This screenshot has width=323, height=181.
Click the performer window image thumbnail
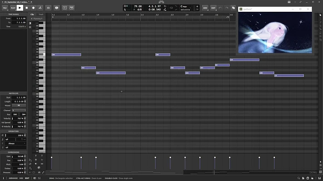275,33
